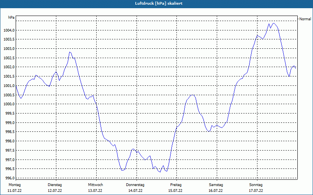Click the date 17.07.22
This screenshot has width=313, height=195.
256,191
